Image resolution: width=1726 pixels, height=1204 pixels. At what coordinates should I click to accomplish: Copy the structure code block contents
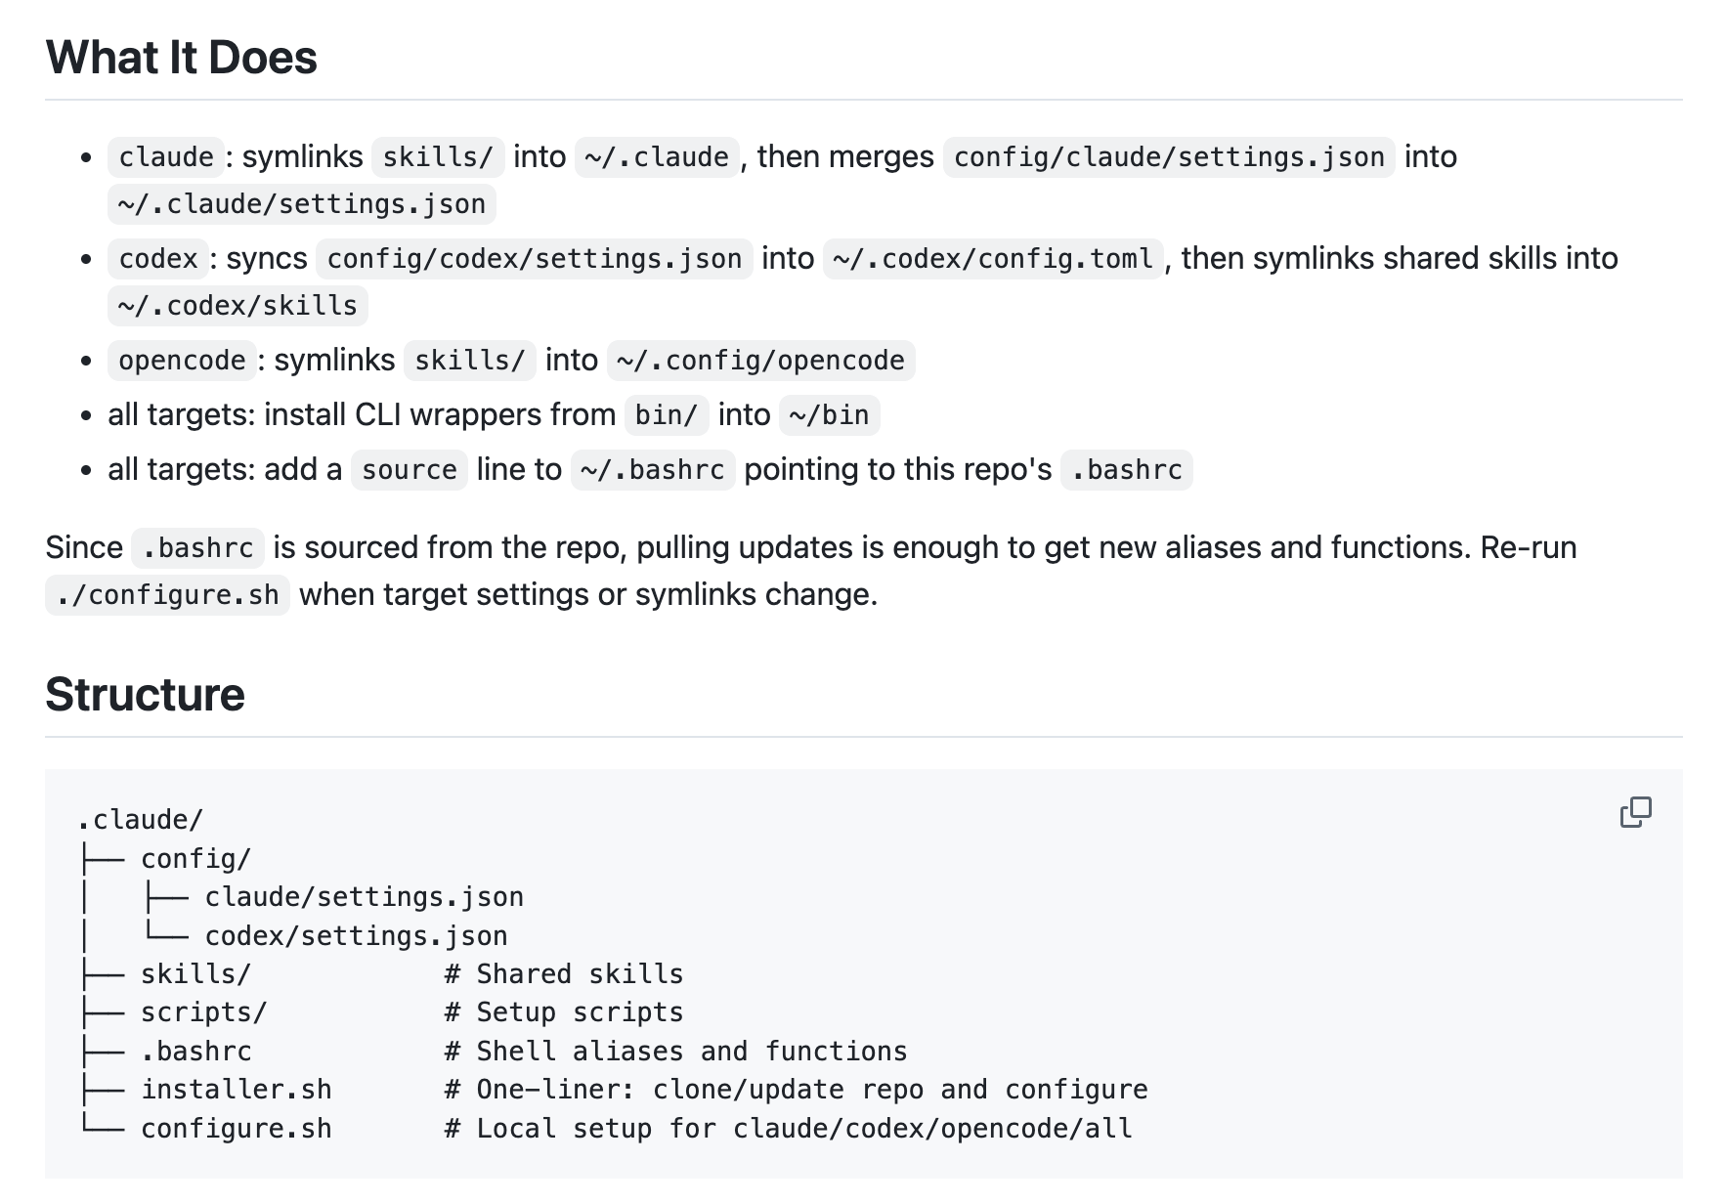coord(1635,812)
